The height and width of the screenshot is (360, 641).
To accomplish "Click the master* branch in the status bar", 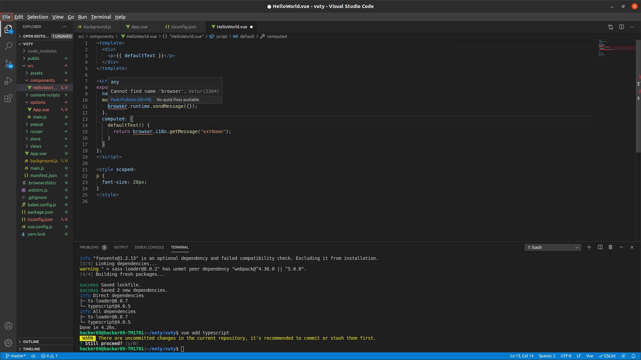I will coord(15,356).
